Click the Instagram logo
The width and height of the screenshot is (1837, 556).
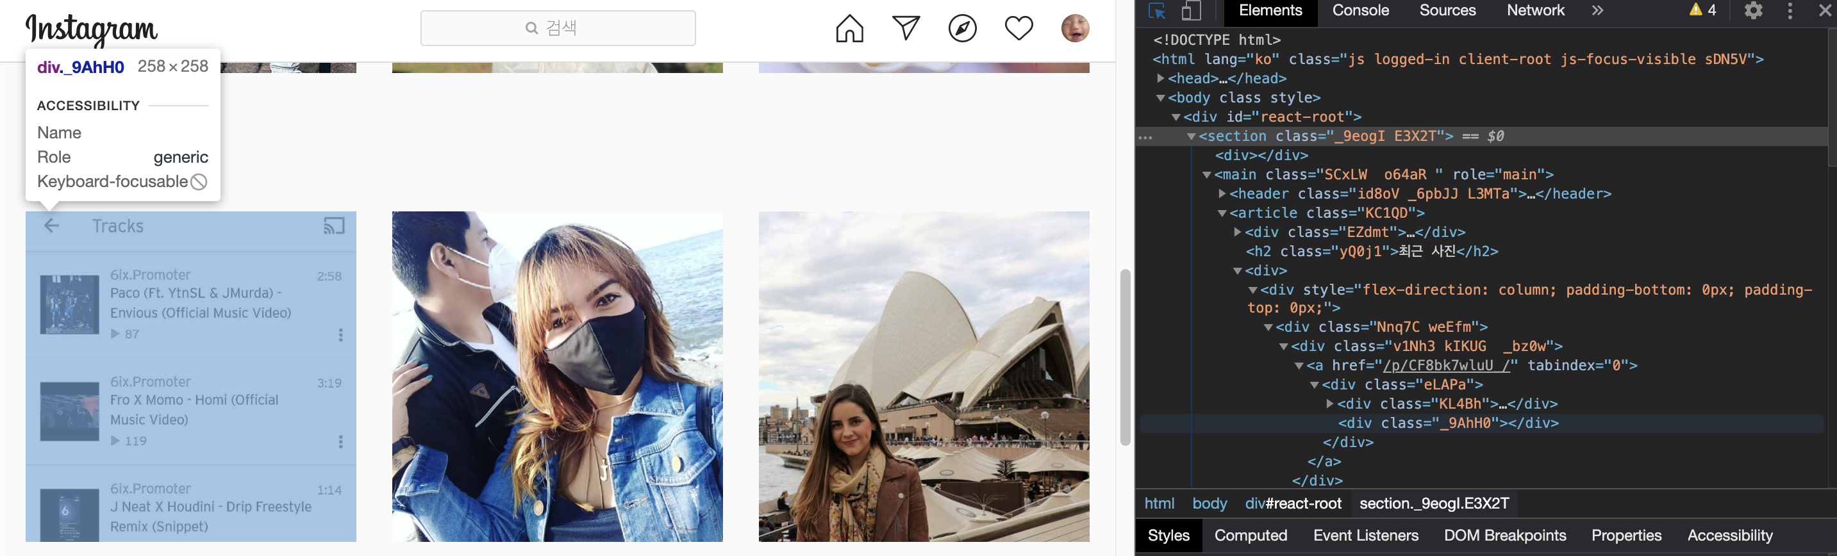point(91,30)
